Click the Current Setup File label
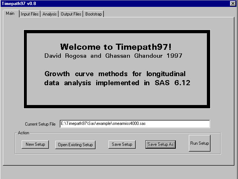The height and width of the screenshot is (179, 238). coord(40,124)
